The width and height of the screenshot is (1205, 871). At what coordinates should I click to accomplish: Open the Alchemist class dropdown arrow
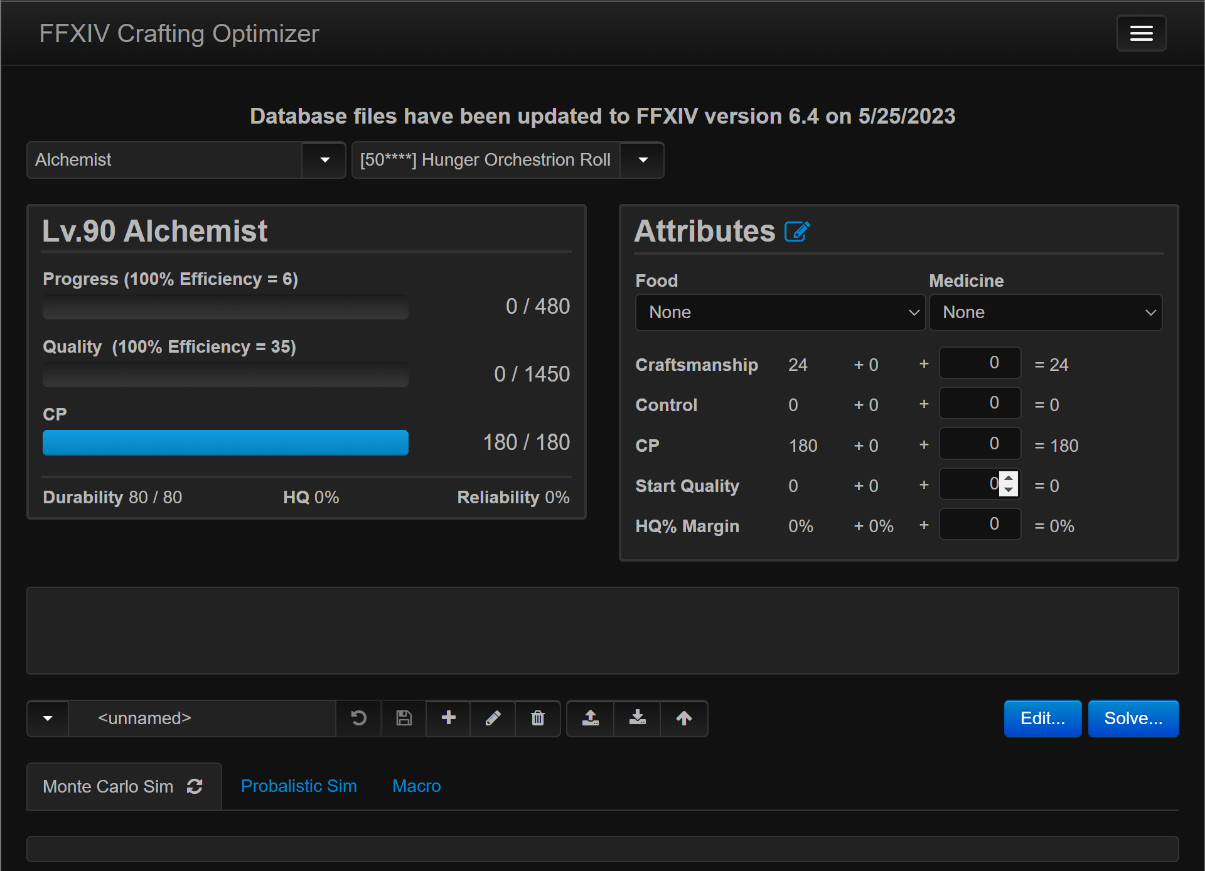click(x=324, y=160)
